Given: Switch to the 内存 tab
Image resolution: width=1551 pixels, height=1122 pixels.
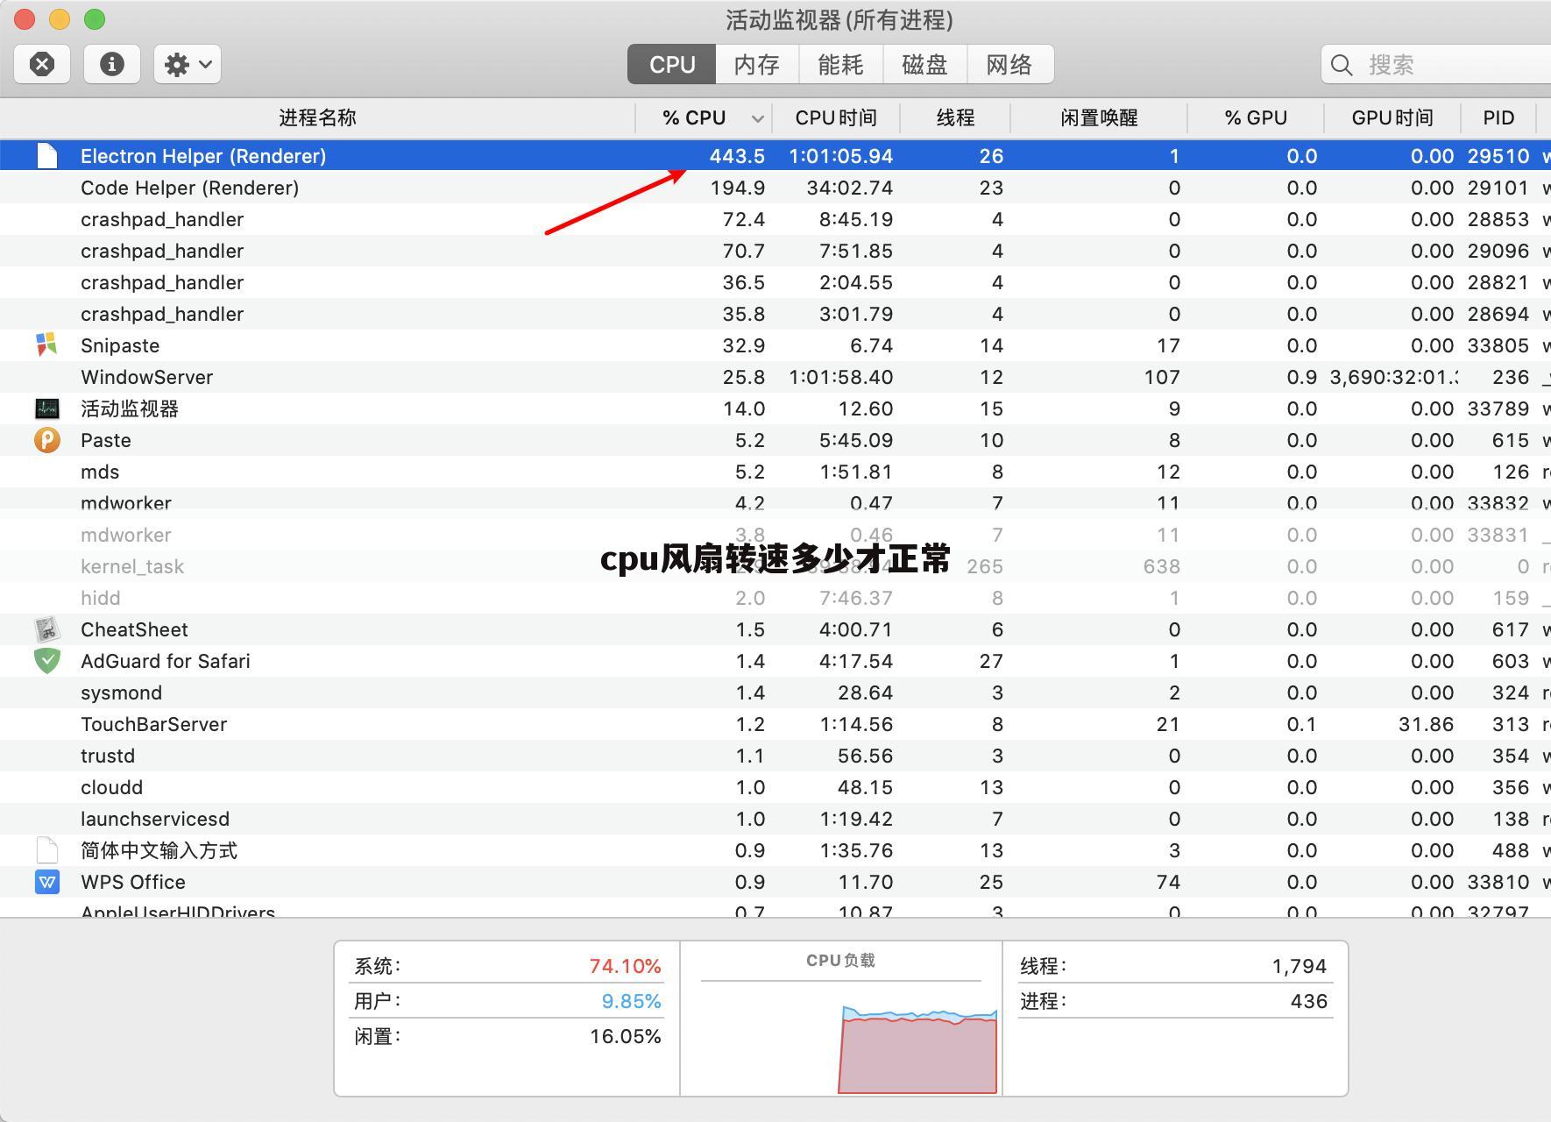Looking at the screenshot, I should point(756,64).
